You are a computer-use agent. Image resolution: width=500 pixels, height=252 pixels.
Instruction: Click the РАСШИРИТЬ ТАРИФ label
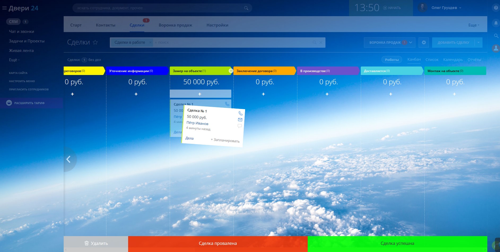point(29,103)
